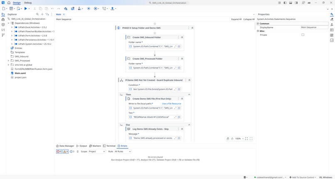Viewport: 335px width, 179px height.
Task: Click the Manage Entities toolbar icon
Action: coord(73,9)
